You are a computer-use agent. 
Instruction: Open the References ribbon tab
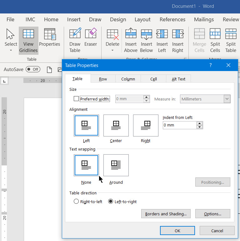172,19
